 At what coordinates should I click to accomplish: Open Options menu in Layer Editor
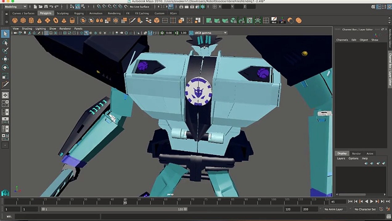pos(353,158)
